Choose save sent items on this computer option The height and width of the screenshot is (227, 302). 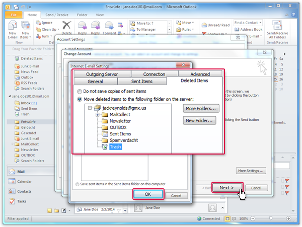[77, 184]
